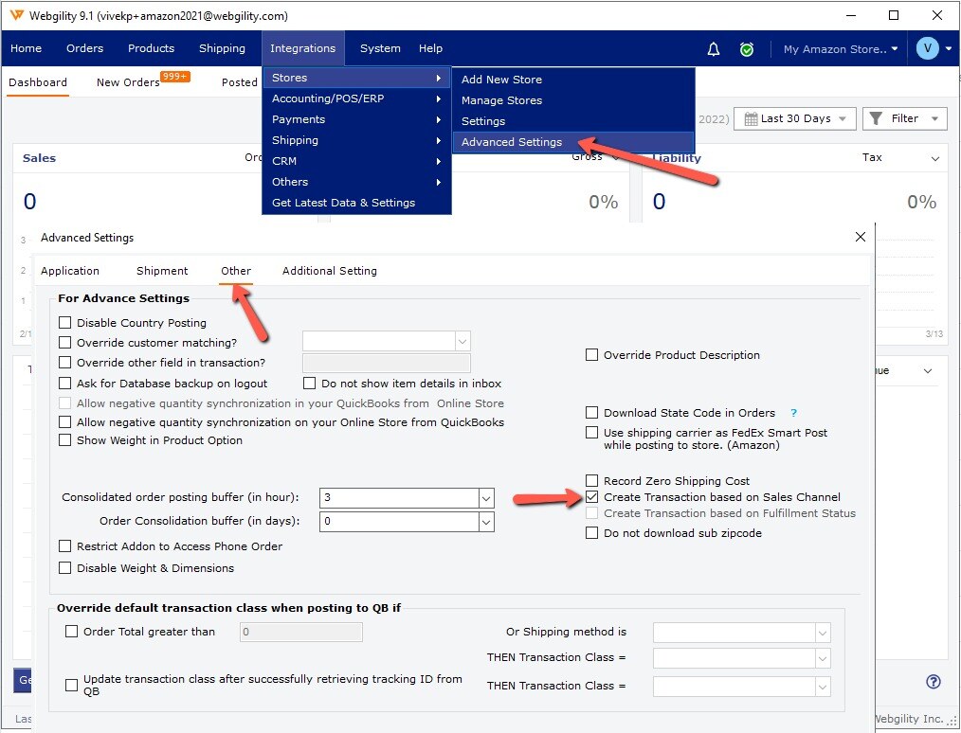Click the green sync status icon
Viewport: 961px width, 733px height.
(747, 49)
